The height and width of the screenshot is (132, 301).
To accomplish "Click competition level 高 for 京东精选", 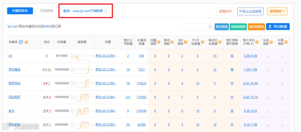I will click(232, 70).
